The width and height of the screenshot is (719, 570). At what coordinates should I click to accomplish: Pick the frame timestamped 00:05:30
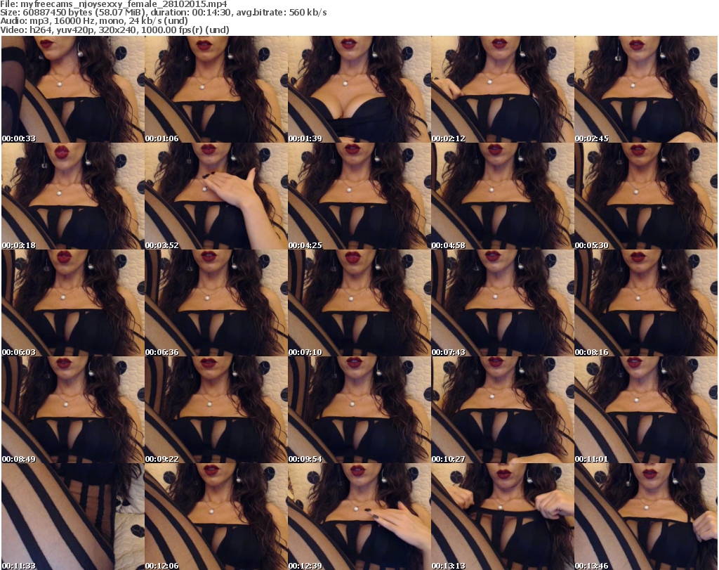[x=646, y=196]
